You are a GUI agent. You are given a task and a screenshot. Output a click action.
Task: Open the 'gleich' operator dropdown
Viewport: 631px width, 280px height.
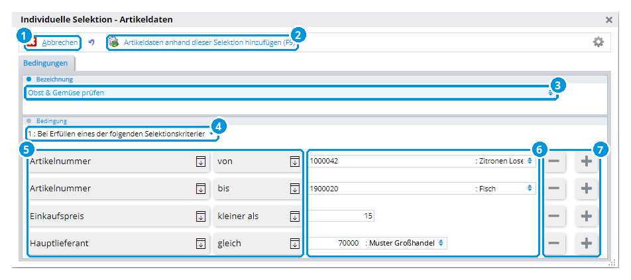click(x=294, y=243)
